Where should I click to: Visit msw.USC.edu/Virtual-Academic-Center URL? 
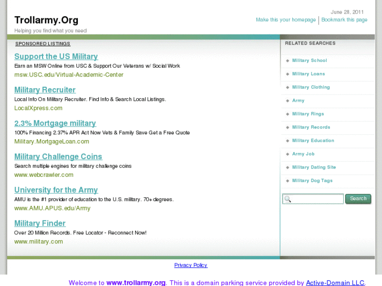point(69,75)
